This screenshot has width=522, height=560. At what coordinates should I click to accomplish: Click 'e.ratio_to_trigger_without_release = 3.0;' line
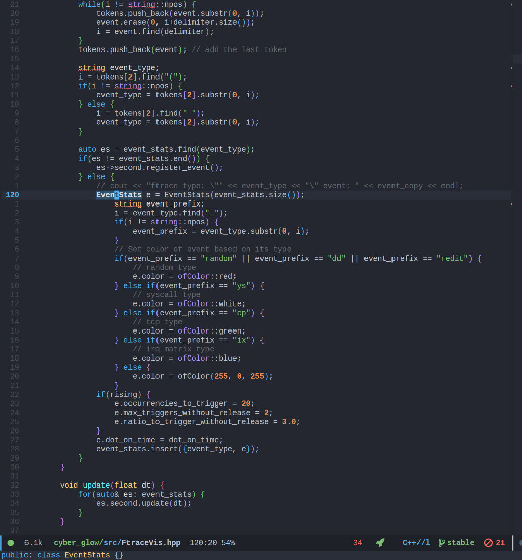tap(207, 421)
